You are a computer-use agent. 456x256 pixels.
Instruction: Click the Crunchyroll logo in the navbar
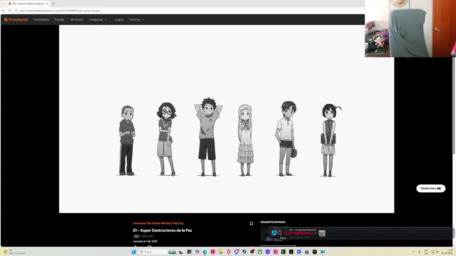pos(16,20)
